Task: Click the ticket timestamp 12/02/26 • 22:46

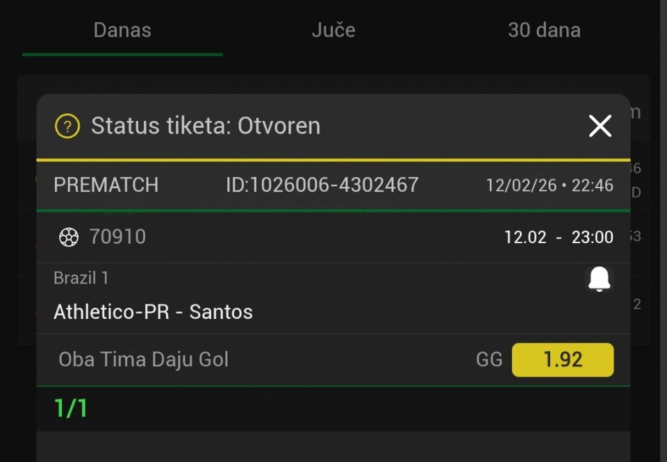Action: point(550,185)
